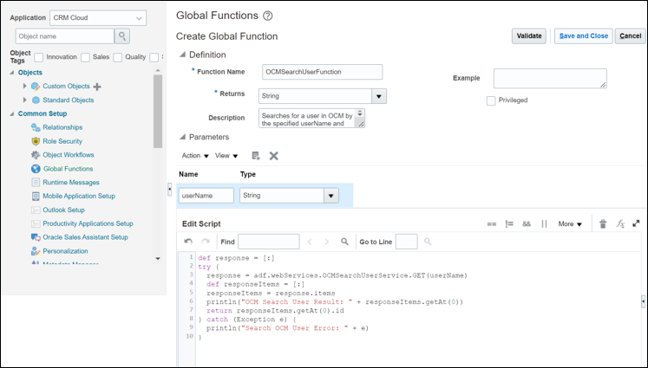Open the Object Workflows link
Image resolution: width=648 pixels, height=368 pixels.
click(x=69, y=155)
